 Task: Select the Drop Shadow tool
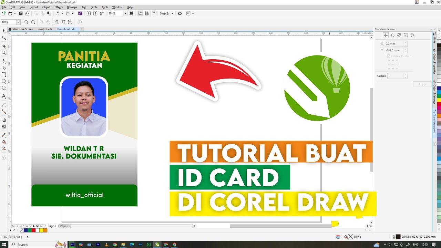[4, 120]
